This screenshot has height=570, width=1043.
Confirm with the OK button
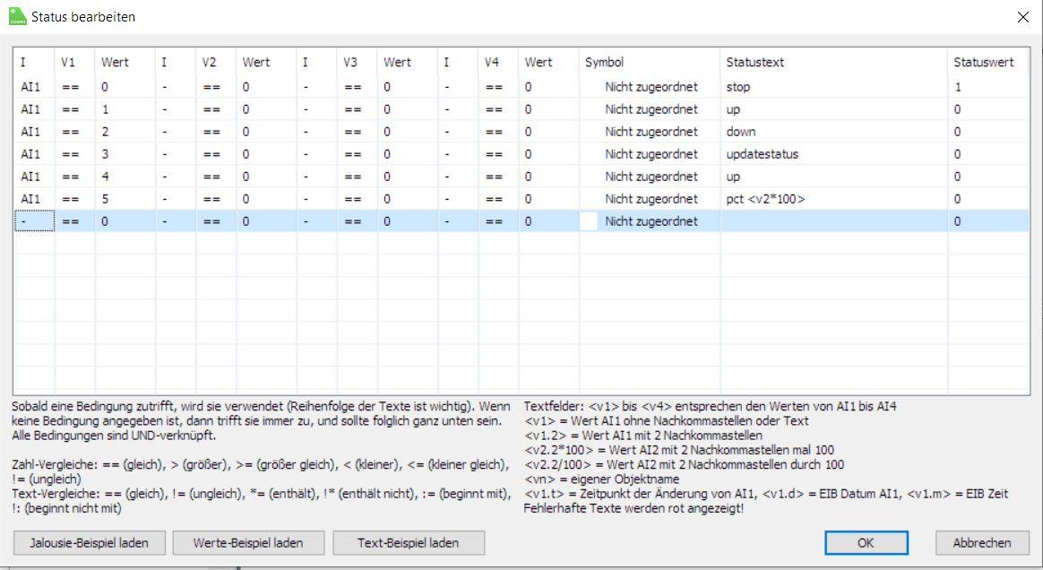coord(866,543)
